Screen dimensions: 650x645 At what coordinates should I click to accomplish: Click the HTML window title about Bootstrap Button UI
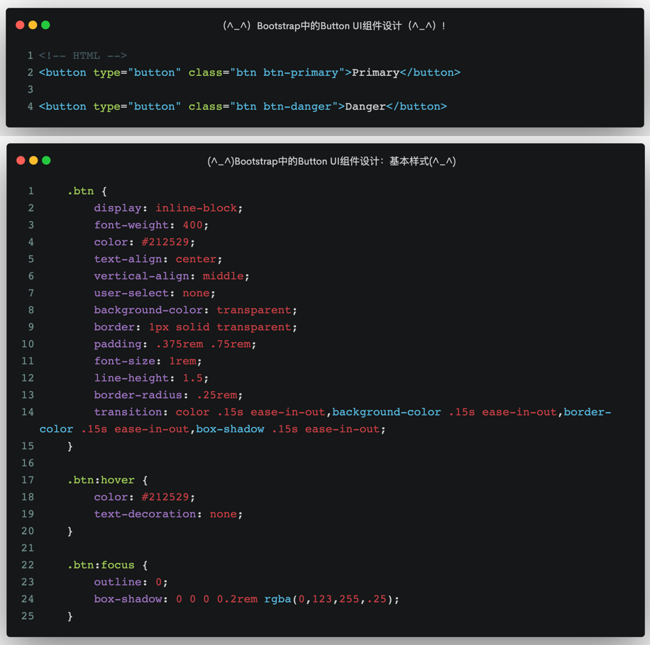(334, 26)
